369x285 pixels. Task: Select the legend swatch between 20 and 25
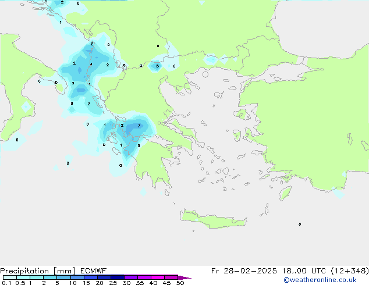[x=104, y=277]
